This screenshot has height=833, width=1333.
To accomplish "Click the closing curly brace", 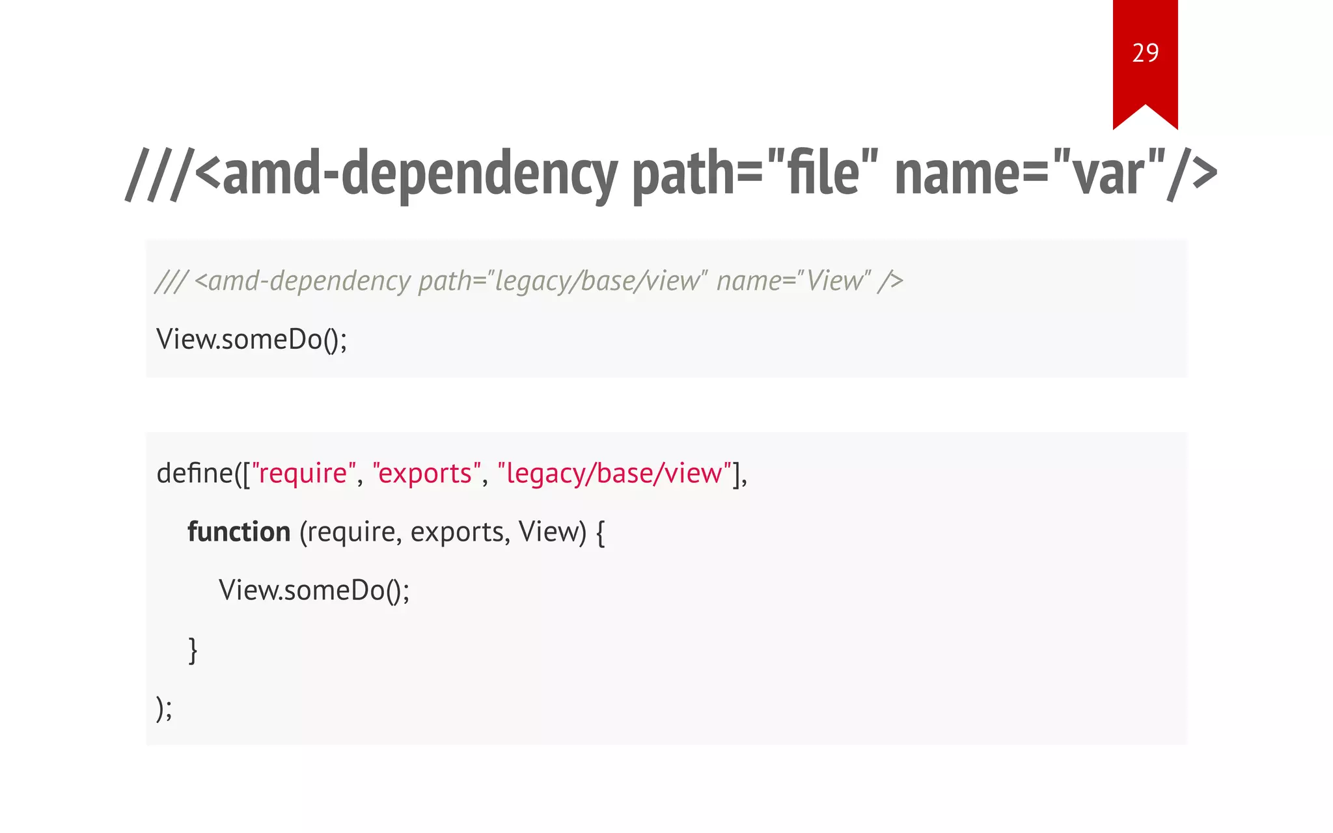I will tap(193, 649).
